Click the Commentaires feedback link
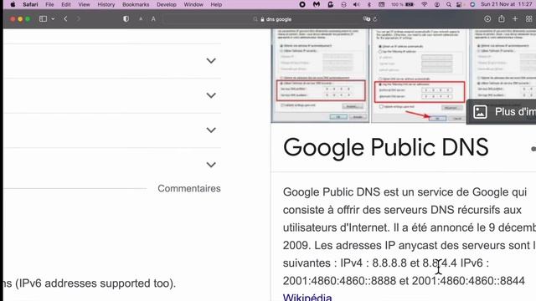Viewport: 536px width, 301px height. pos(189,188)
